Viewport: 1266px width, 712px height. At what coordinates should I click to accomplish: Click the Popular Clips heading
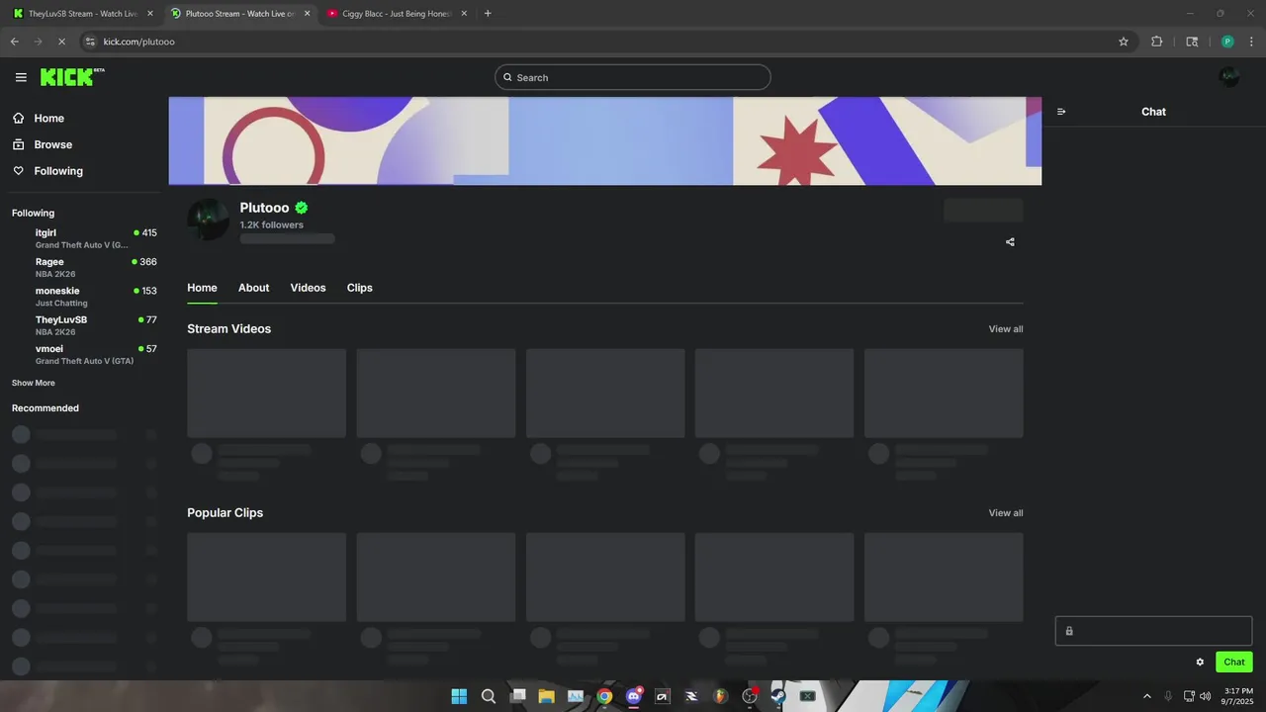click(225, 513)
